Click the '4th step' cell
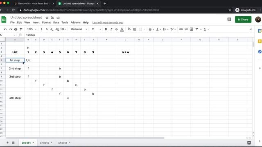 (x=15, y=98)
